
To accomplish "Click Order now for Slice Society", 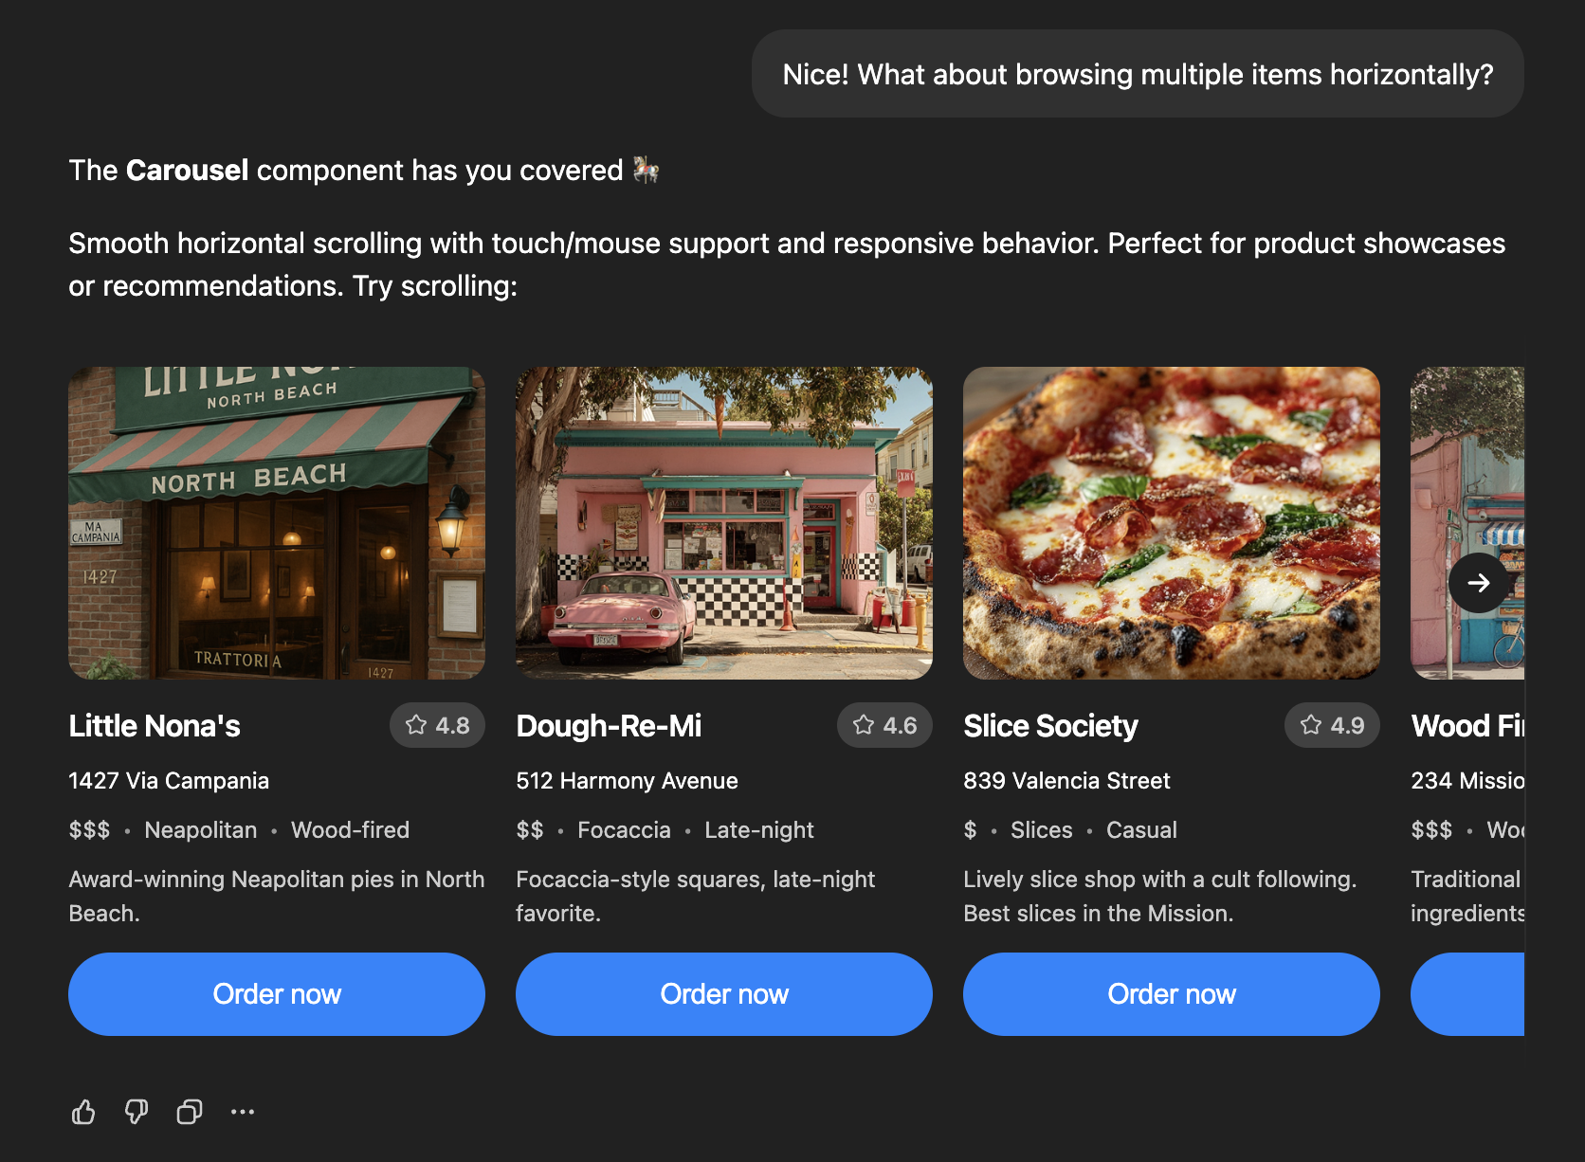I will click(x=1171, y=994).
